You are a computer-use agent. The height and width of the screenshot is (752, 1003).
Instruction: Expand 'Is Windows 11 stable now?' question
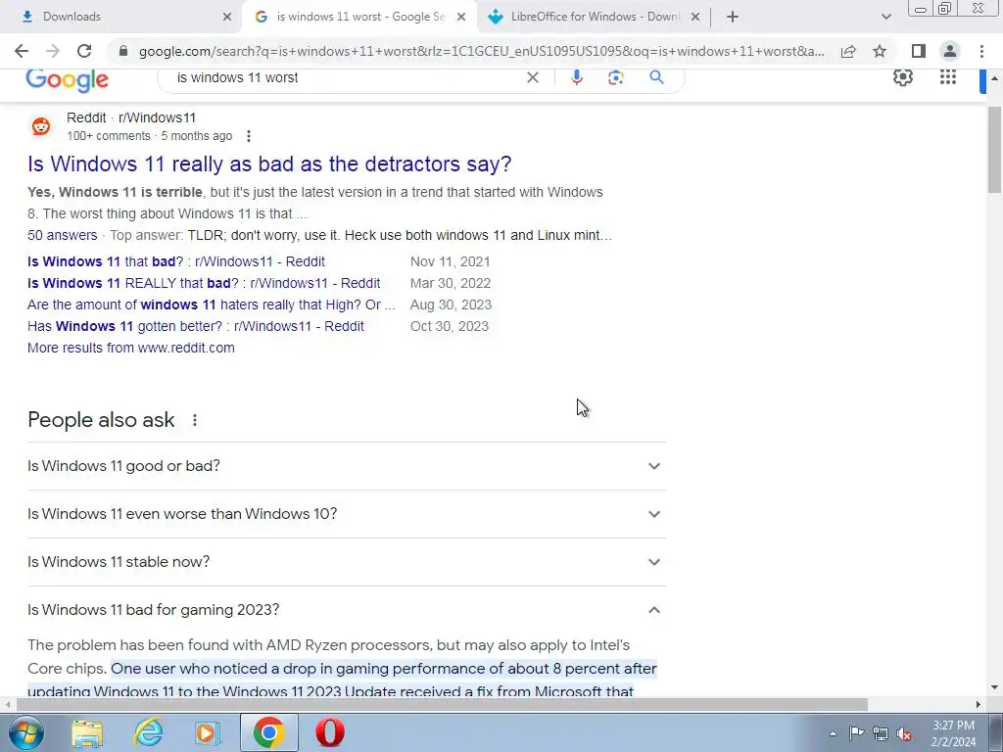coord(346,562)
